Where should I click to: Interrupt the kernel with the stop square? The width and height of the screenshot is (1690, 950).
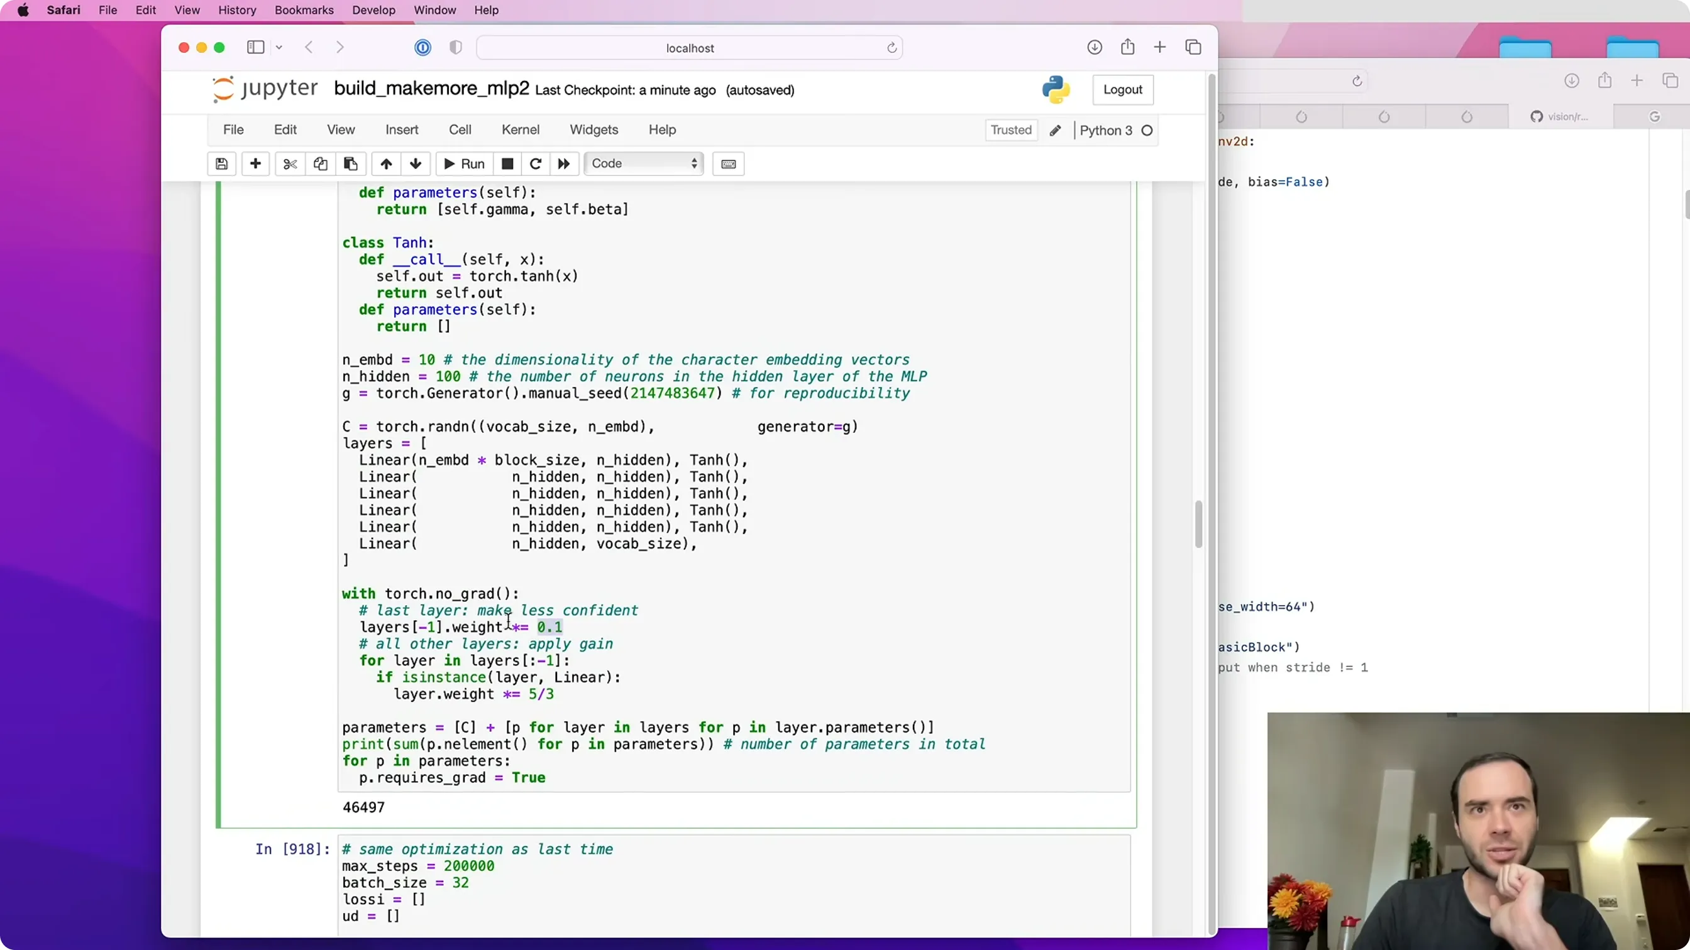coord(507,164)
